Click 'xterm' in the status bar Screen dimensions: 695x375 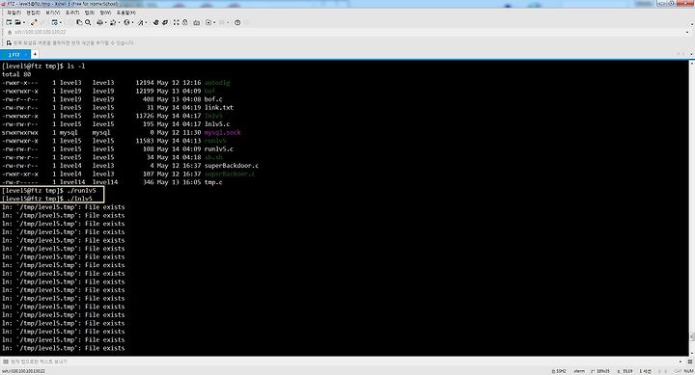point(579,371)
